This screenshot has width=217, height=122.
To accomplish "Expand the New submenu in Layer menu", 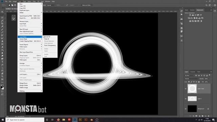I will [x=30, y=4].
